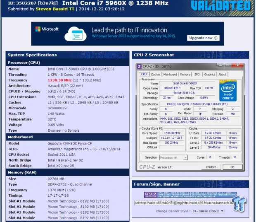Switch to the SPD tab

tap(197, 74)
